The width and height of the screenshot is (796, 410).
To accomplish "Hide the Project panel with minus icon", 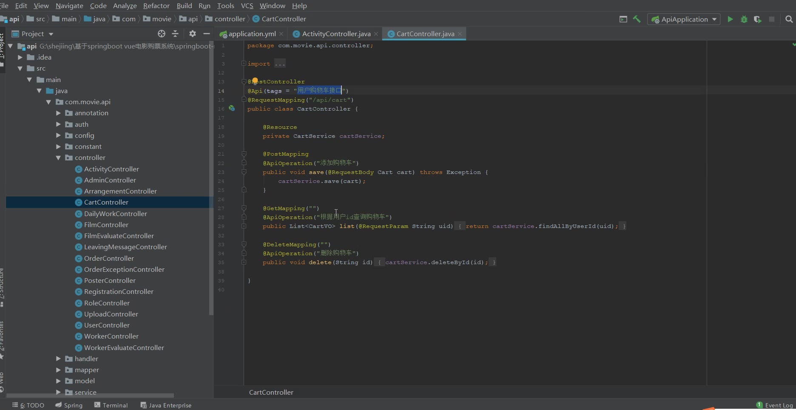I will pos(207,34).
